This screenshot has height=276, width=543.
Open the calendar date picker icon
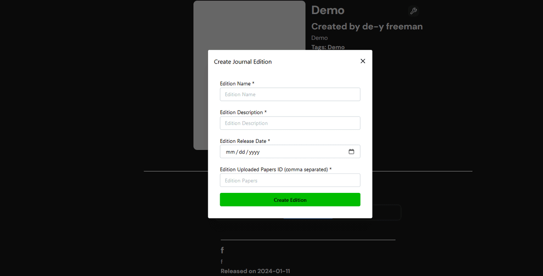351,152
